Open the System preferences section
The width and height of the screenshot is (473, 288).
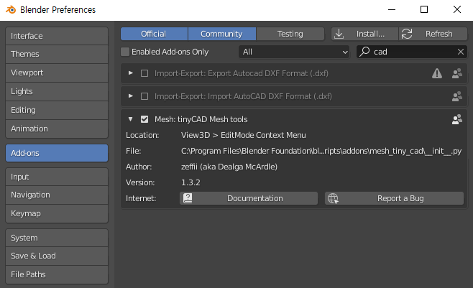point(57,238)
